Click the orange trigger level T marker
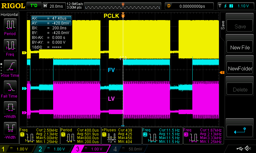Viewport: 256px width, 153px height. (222, 73)
